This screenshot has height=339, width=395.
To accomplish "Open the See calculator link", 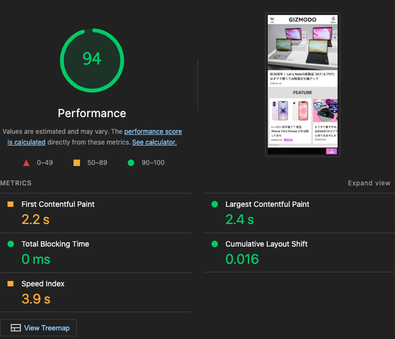I will pyautogui.click(x=155, y=142).
